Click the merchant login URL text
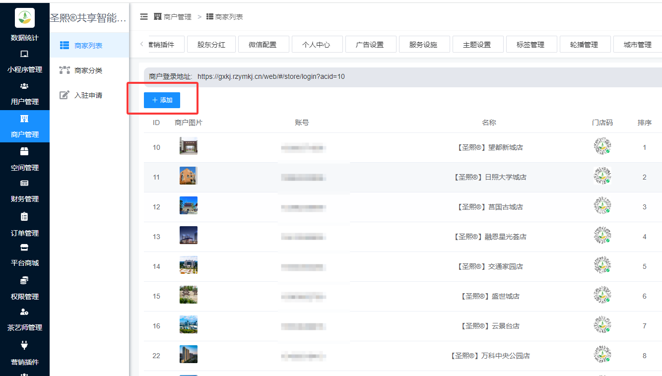662x376 pixels. coord(271,76)
